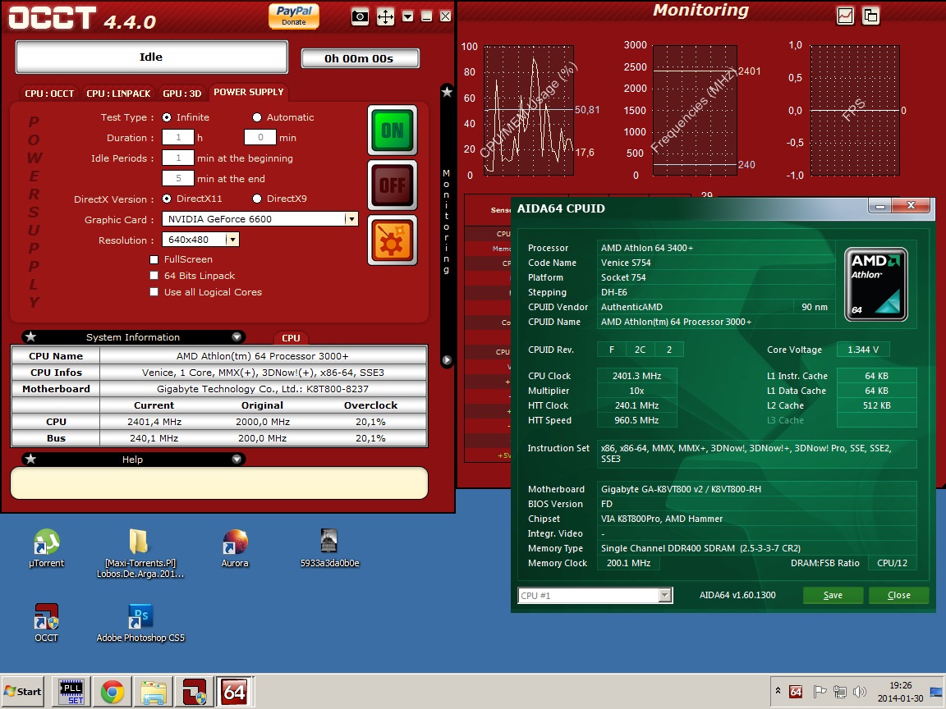Choose DirectX9 version
The height and width of the screenshot is (709, 946).
[257, 199]
